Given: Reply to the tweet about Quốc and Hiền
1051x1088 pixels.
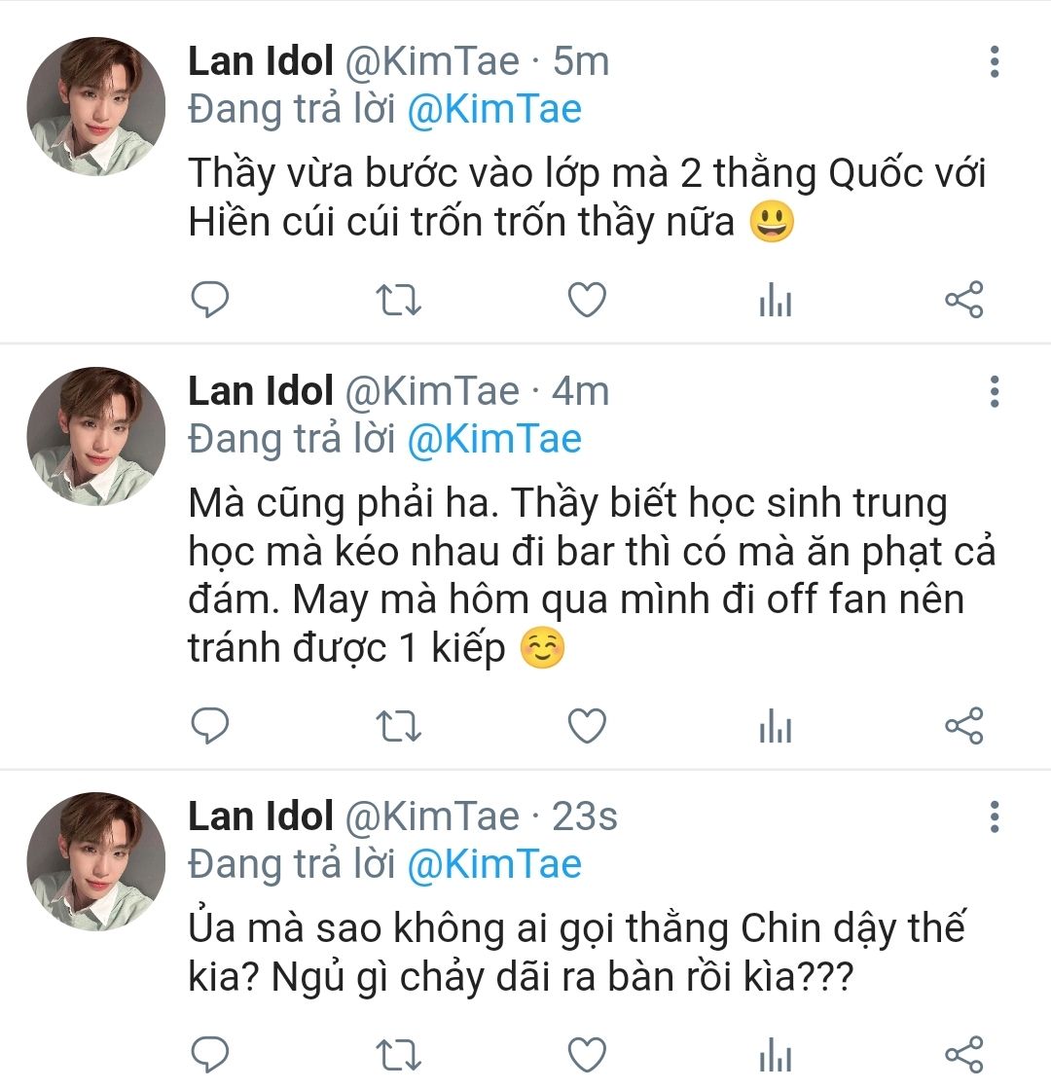Looking at the screenshot, I should click(x=209, y=302).
